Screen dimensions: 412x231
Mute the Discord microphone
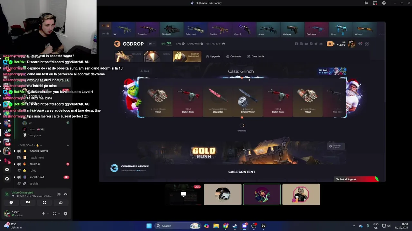point(43,214)
